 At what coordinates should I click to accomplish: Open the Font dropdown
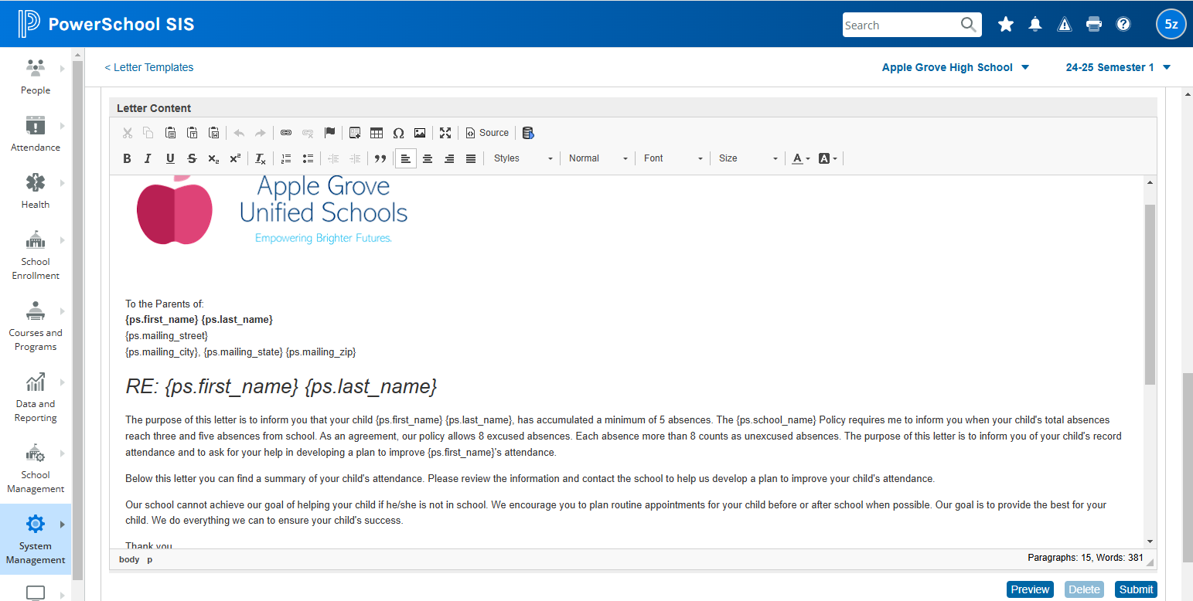pos(673,158)
